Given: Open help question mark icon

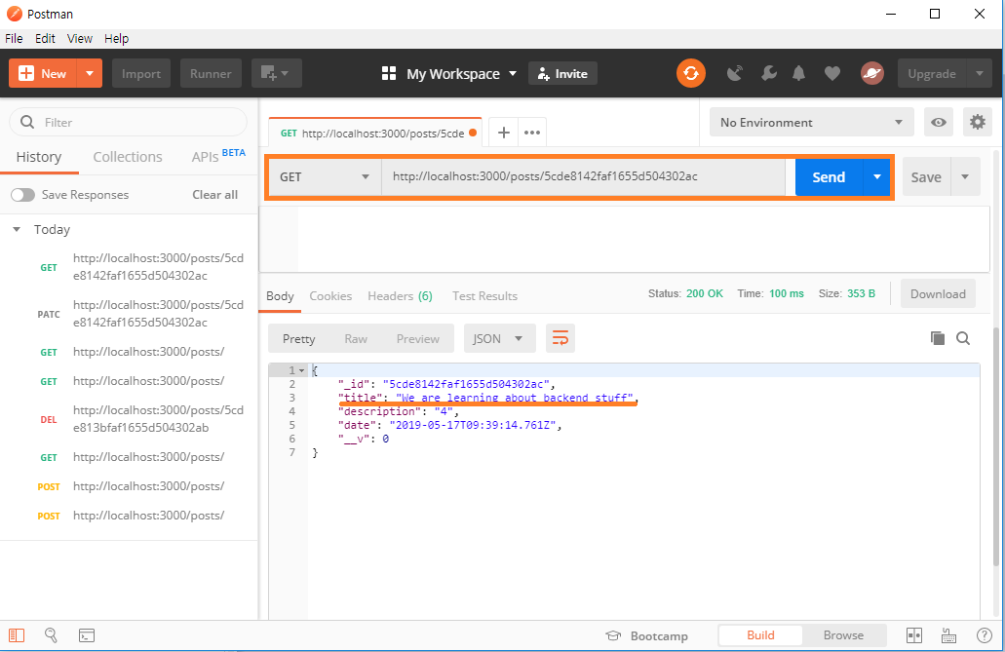Looking at the screenshot, I should point(985,635).
